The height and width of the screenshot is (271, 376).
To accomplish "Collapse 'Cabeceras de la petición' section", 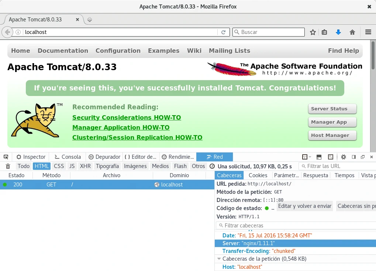I will coord(219,259).
